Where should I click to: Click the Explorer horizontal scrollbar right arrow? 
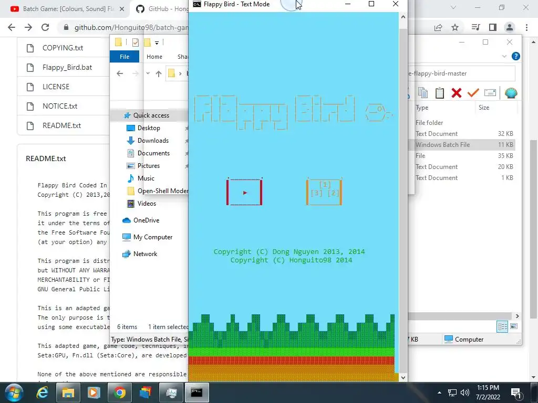coord(517,316)
